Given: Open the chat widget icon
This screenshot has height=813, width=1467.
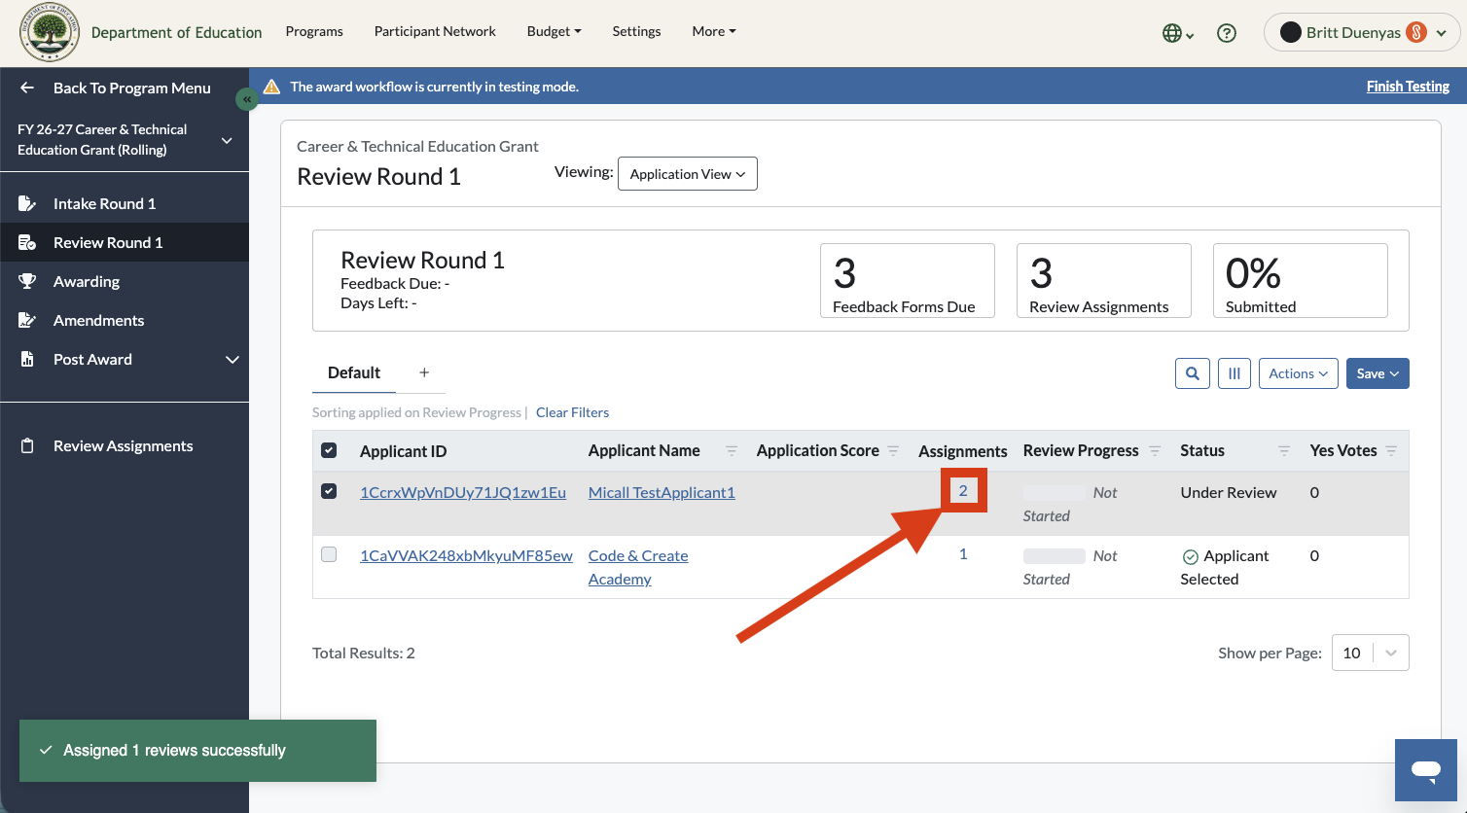Looking at the screenshot, I should tap(1426, 770).
